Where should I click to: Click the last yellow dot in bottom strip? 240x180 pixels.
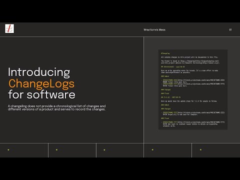pos(200,149)
